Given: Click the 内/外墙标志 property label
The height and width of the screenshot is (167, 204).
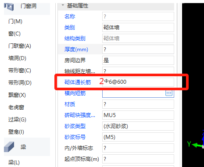Looking at the screenshot, I should 79,148.
